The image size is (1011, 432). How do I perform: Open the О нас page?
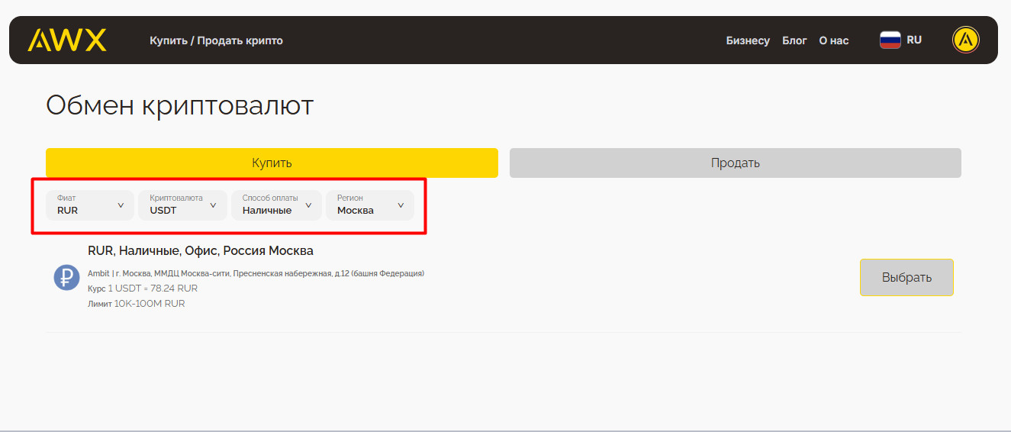tap(833, 40)
